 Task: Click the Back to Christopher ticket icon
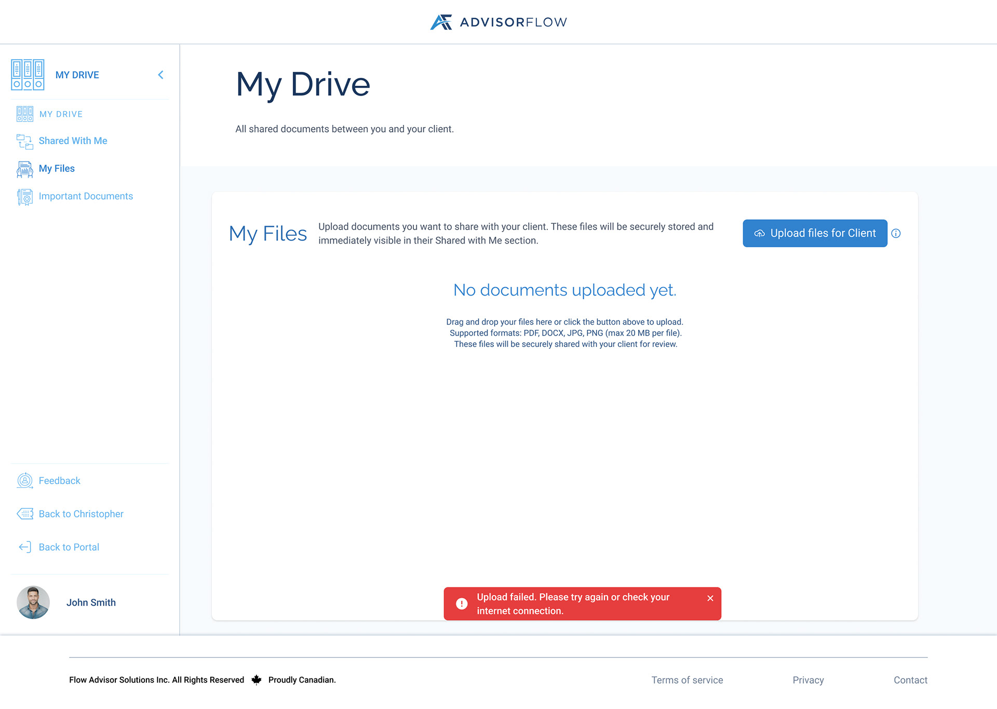point(24,514)
